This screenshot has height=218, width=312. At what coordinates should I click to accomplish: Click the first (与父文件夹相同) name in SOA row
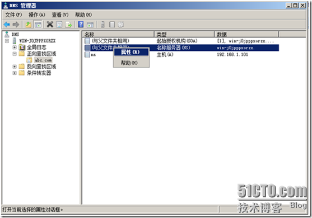point(110,41)
